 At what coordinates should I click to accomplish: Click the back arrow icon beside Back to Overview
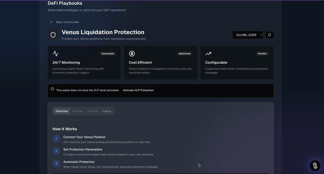(52, 22)
